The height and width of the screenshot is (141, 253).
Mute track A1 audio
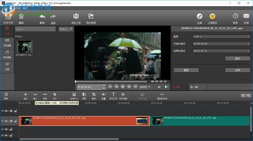tap(7, 129)
